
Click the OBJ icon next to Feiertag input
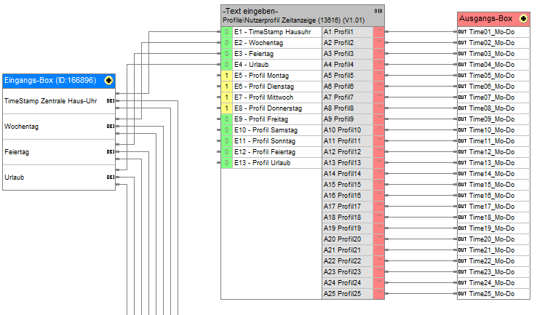tap(110, 152)
